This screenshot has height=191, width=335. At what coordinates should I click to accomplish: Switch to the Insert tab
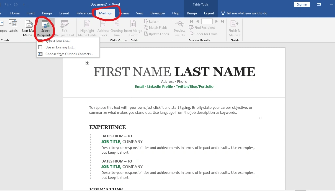30,13
